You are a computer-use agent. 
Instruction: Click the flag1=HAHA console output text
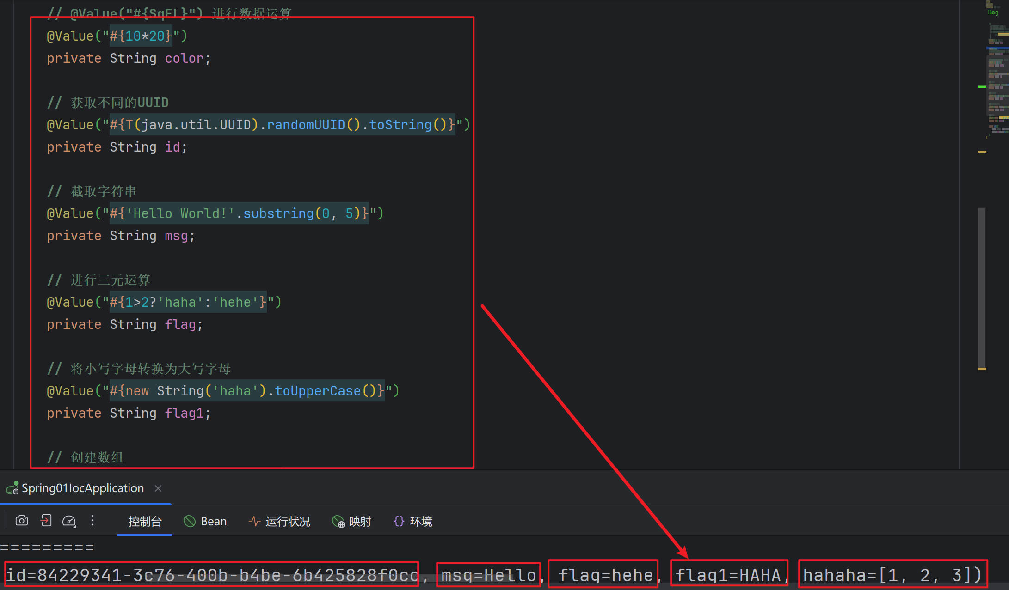pos(728,575)
